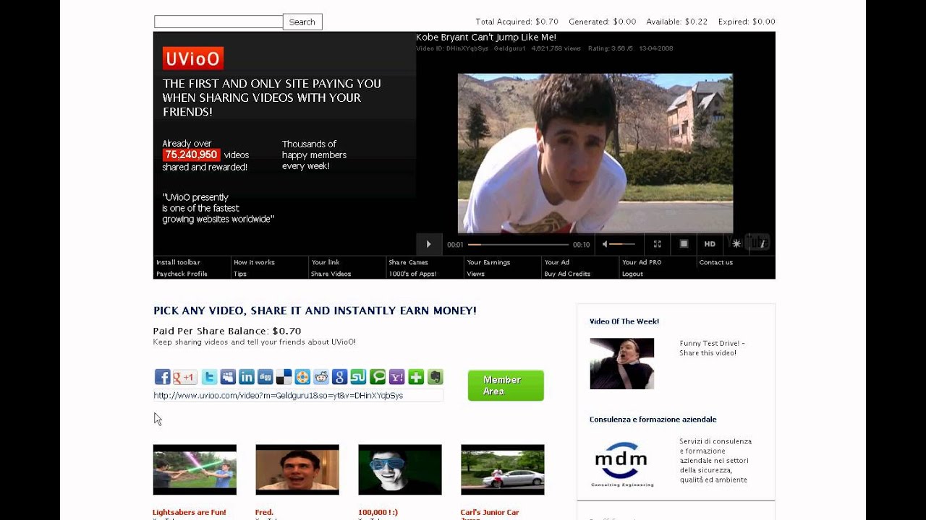
Task: Open the 100,000 !:) video thumbnail
Action: pyautogui.click(x=400, y=469)
